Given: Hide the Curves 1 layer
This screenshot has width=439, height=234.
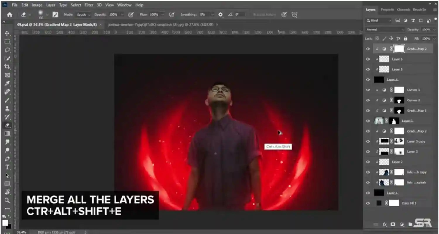Looking at the screenshot, I should point(368,90).
